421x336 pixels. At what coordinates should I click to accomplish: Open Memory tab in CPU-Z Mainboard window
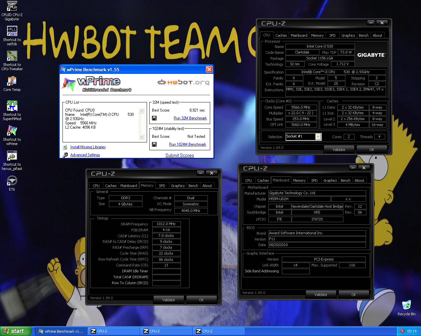click(x=299, y=180)
